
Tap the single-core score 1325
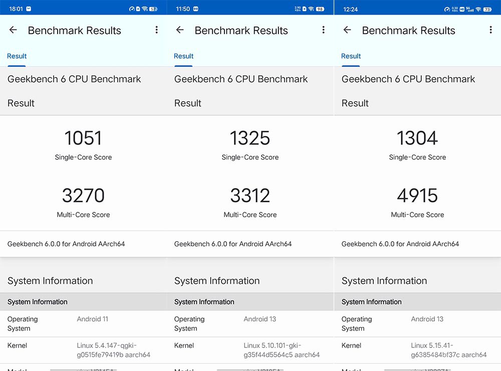[x=250, y=138]
